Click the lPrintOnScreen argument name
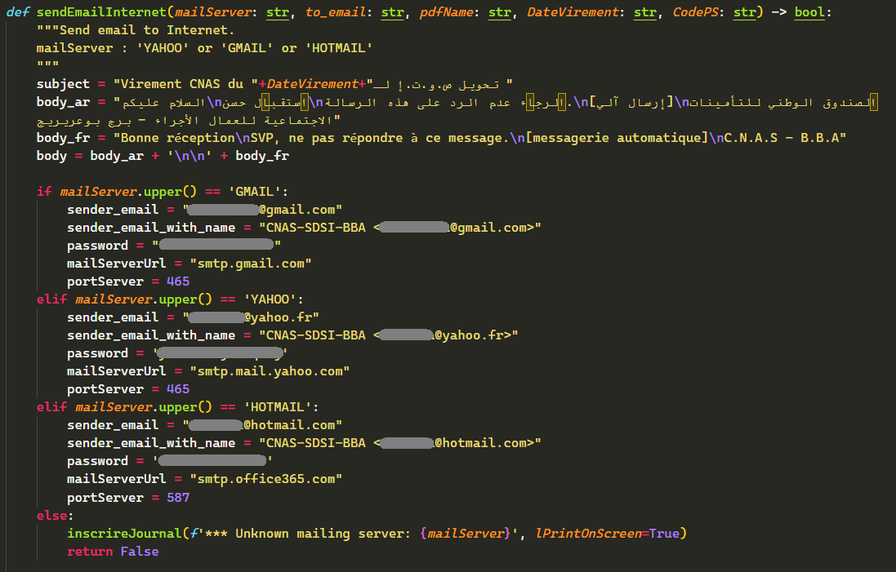Image resolution: width=896 pixels, height=572 pixels. point(588,533)
